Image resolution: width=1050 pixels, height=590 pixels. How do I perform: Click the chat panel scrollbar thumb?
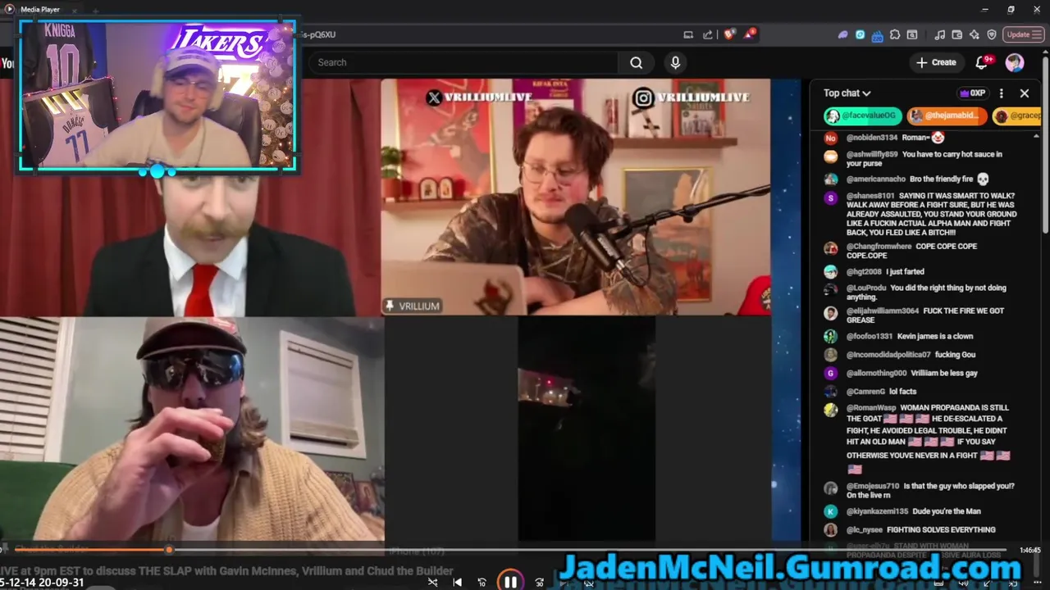pos(1044,143)
